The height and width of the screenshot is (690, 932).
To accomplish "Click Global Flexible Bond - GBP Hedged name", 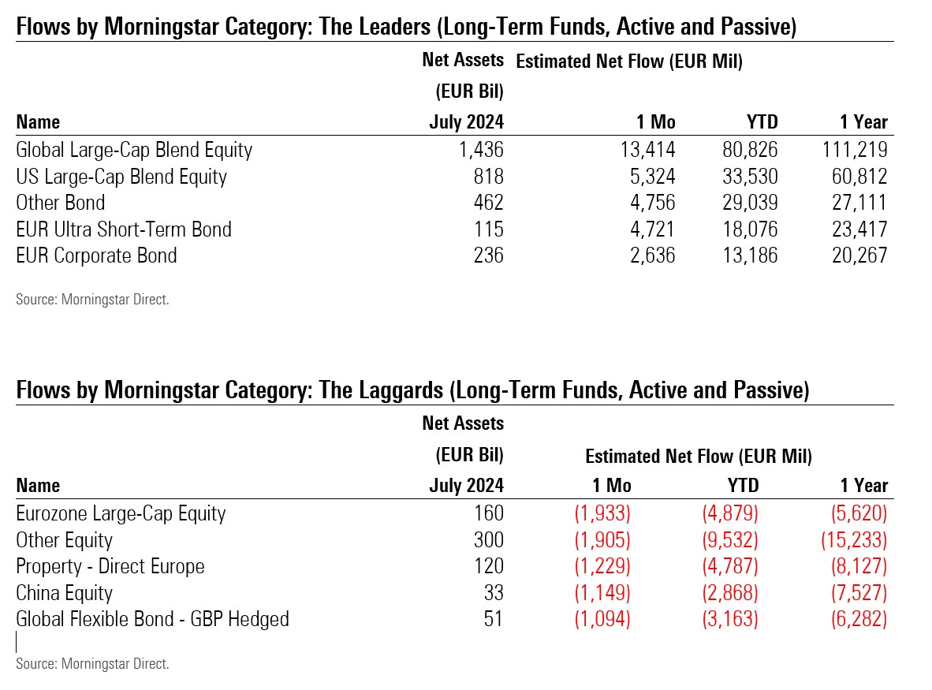I will click(152, 619).
